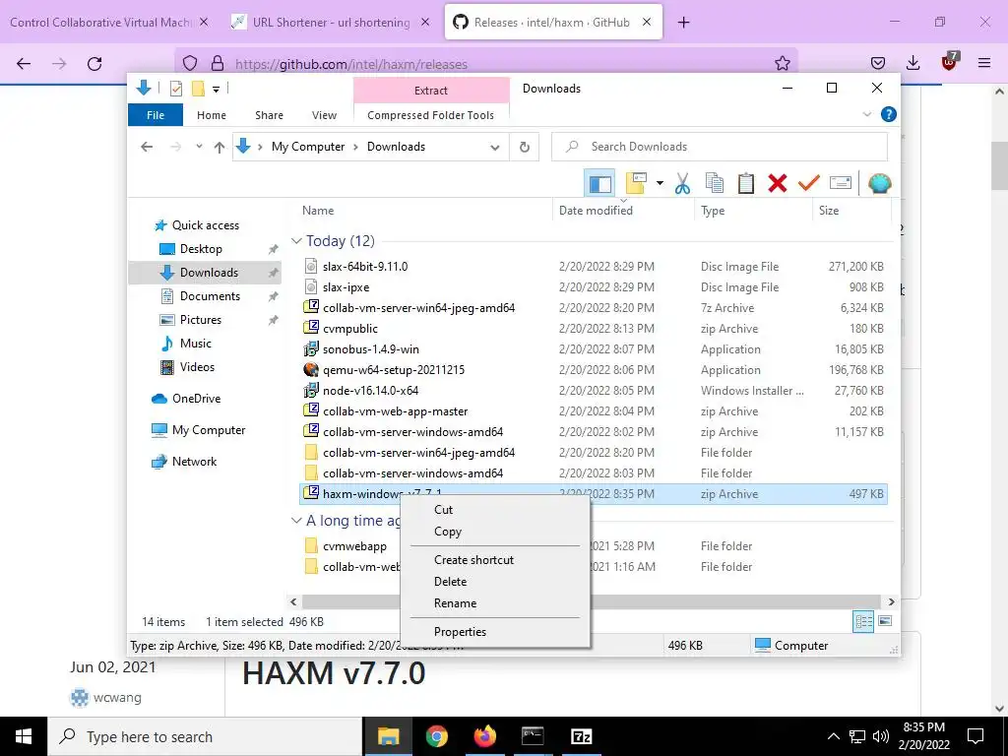Click the quick access Properties toolbar icon
Image resolution: width=1008 pixels, height=756 pixels.
pyautogui.click(x=175, y=90)
